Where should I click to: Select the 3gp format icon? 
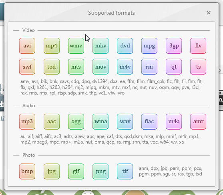174,46
